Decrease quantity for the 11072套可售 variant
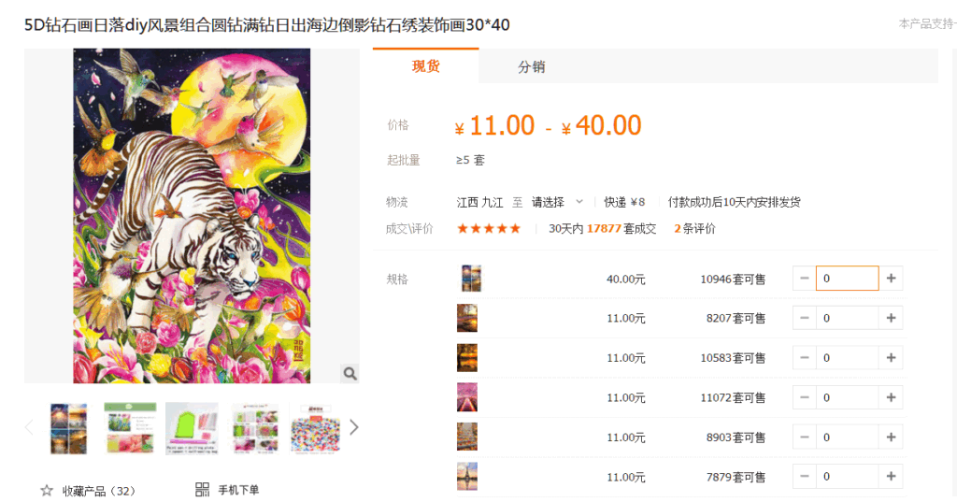This screenshot has width=957, height=502. click(805, 397)
